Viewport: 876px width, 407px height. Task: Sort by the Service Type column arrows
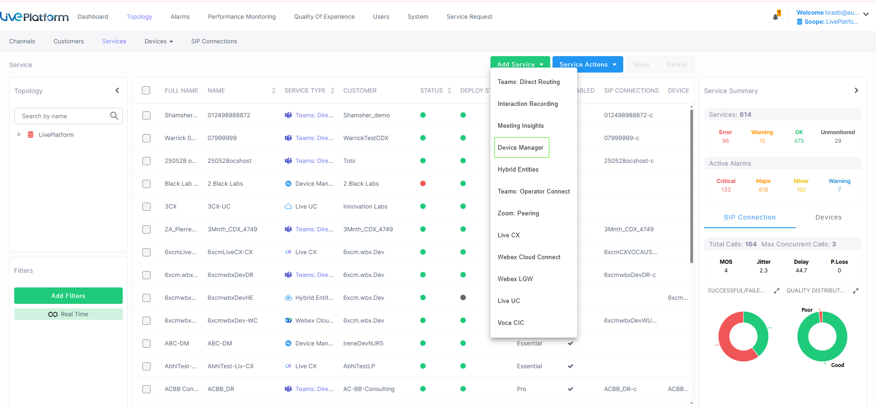pos(333,91)
